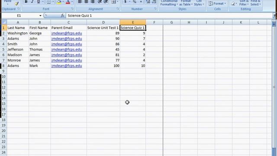The image size is (277, 156).
Task: Click the vertical scrollbar
Action: click(274, 87)
